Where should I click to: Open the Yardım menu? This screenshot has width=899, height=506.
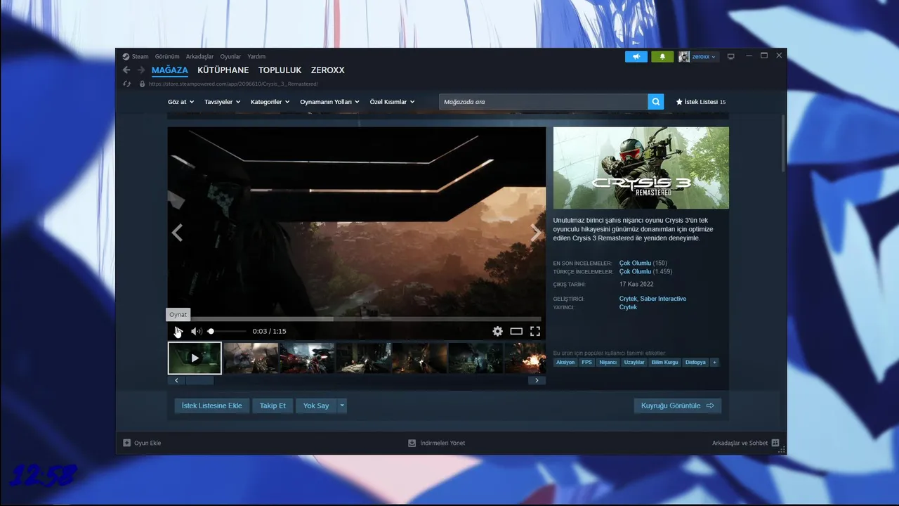pyautogui.click(x=256, y=57)
